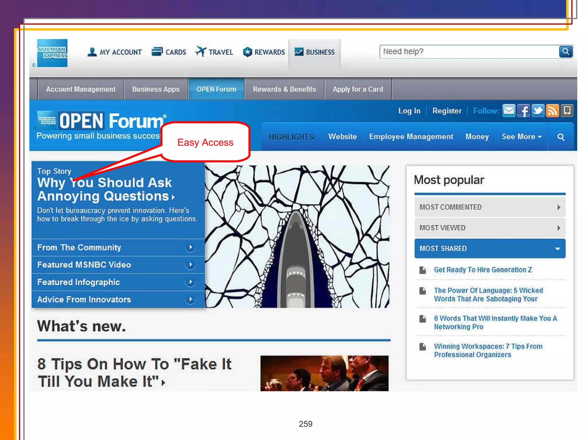Open the Facebook follow icon
This screenshot has height=440, width=587.
[524, 111]
